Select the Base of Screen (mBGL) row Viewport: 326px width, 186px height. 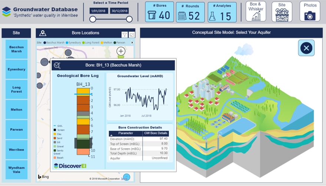(x=139, y=149)
